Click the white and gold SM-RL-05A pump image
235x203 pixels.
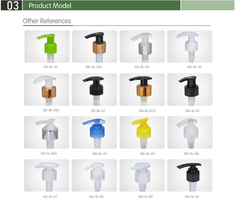click(47, 90)
